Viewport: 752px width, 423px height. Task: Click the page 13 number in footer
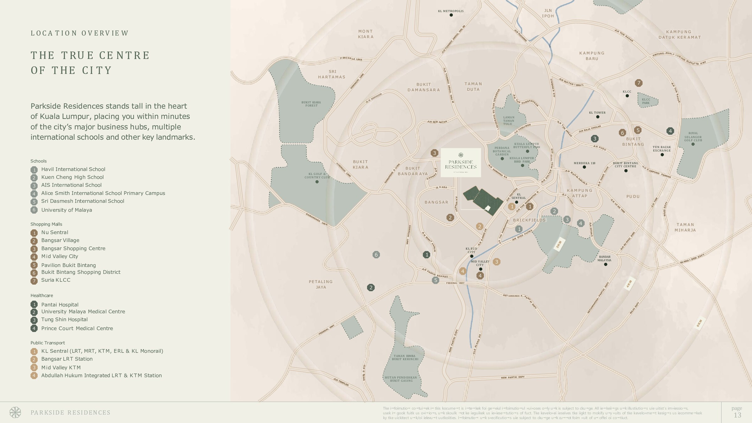pos(738,415)
